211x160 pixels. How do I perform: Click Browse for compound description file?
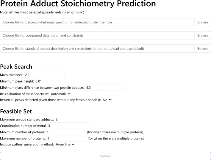(x=203, y=35)
